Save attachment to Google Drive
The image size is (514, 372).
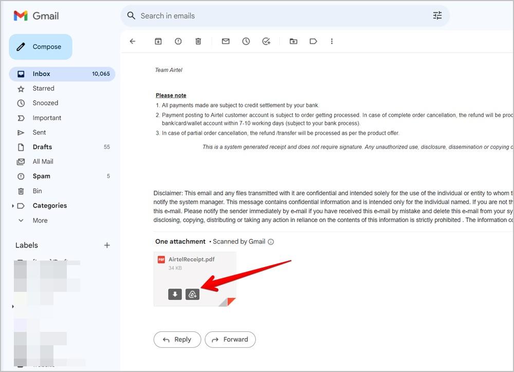(x=192, y=294)
